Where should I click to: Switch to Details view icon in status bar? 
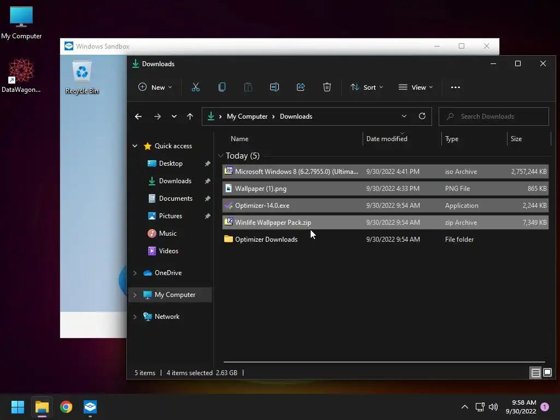pos(535,373)
